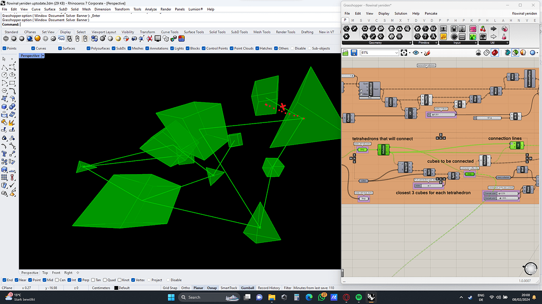Viewport: 542px width, 304px height.
Task: Click the cherry Util icon on the Params tab
Action: (483, 29)
